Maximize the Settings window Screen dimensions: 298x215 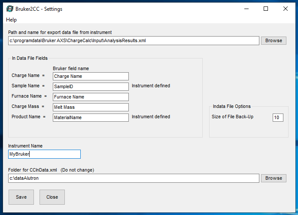pyautogui.click(x=266, y=9)
